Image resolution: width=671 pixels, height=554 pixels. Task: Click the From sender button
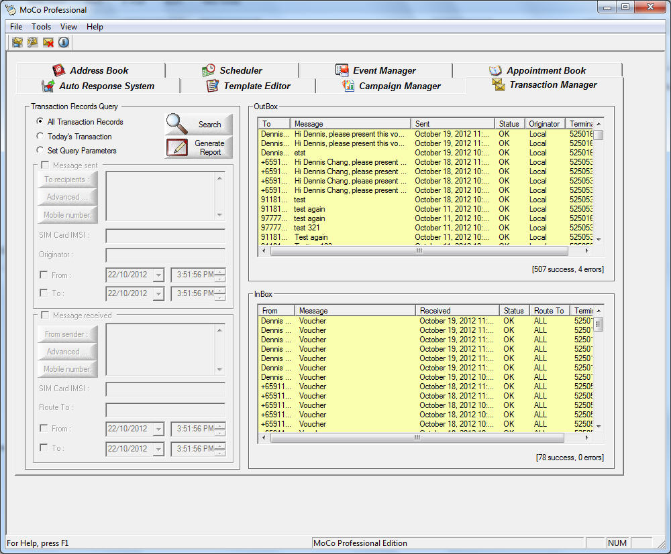coord(68,334)
